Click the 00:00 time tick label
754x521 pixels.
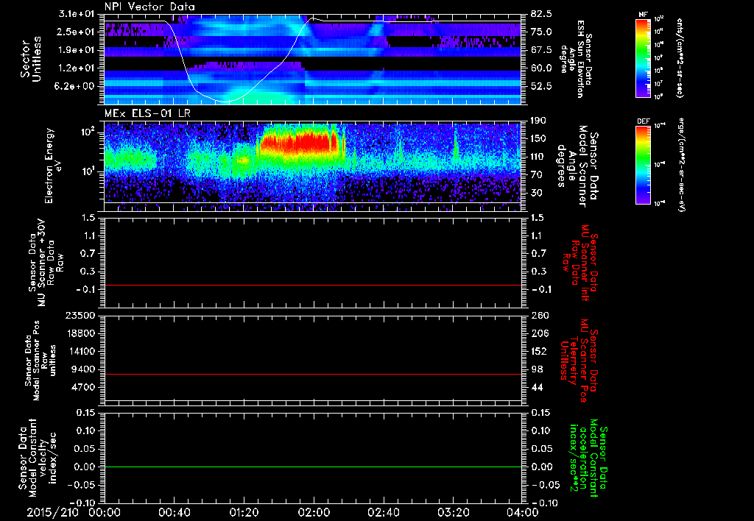105,512
